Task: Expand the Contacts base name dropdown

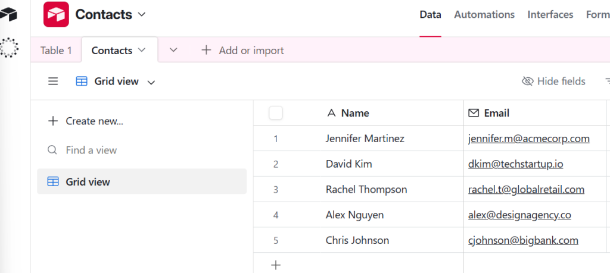Action: point(141,14)
